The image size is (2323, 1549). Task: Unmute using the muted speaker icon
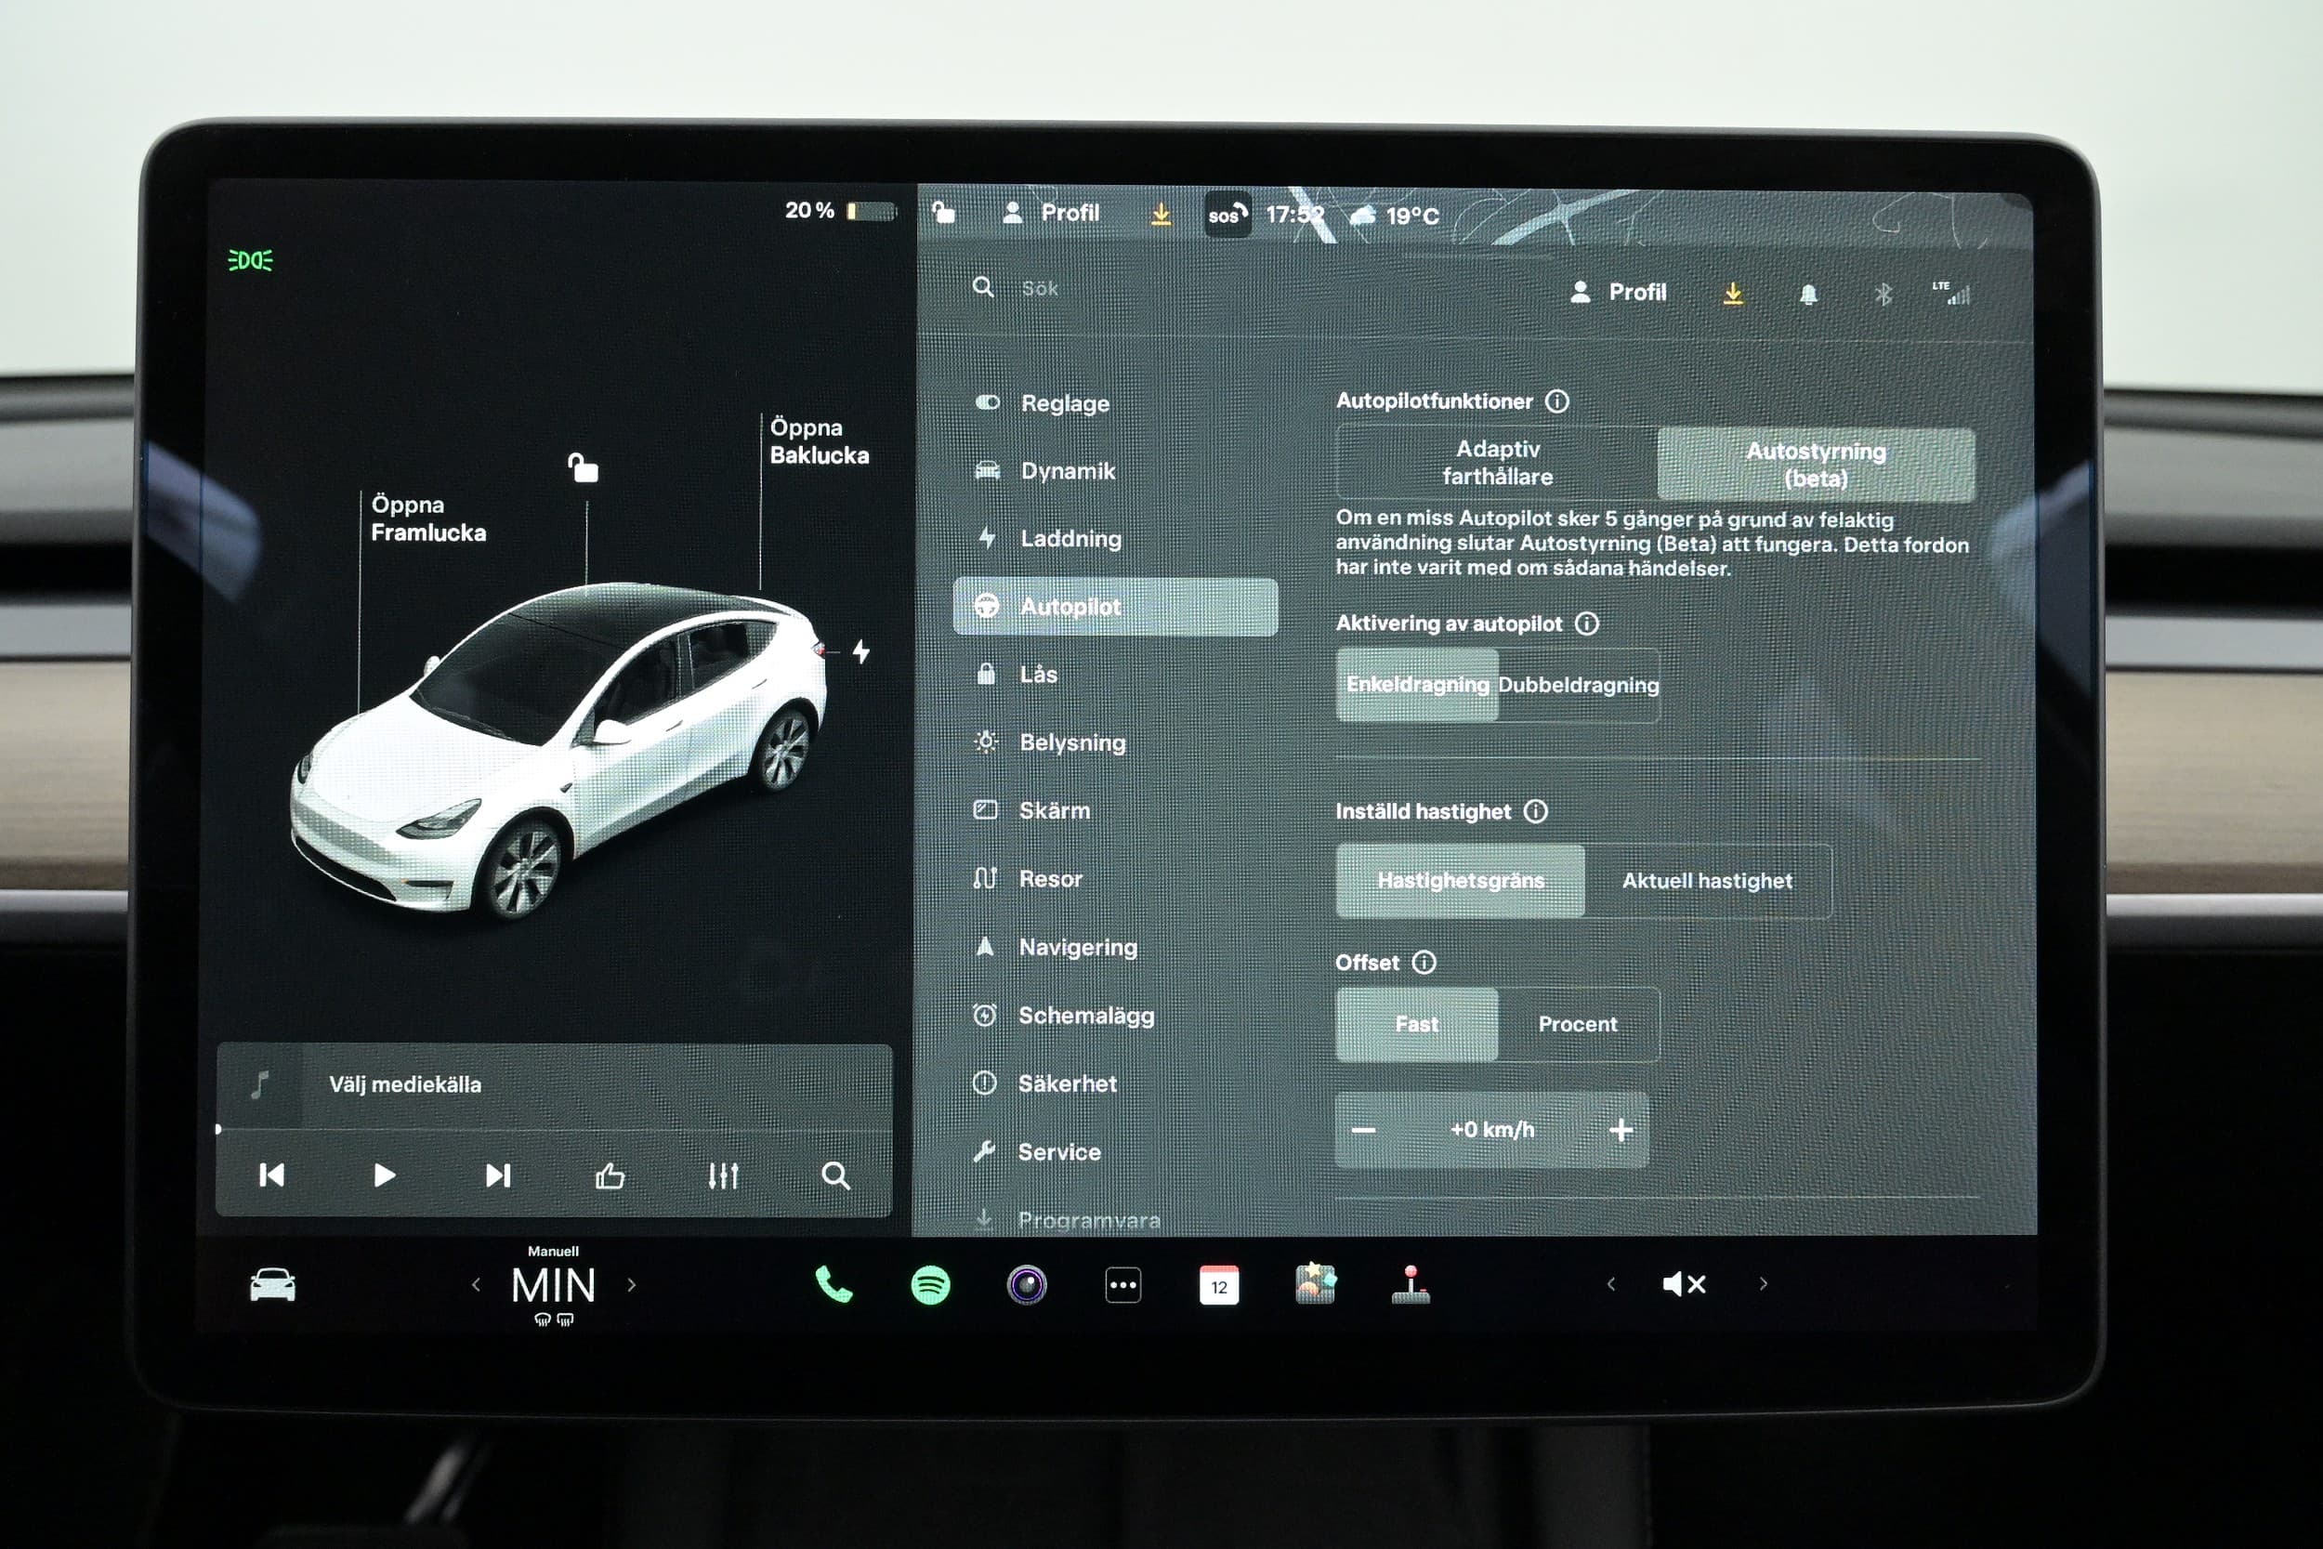(x=1684, y=1284)
